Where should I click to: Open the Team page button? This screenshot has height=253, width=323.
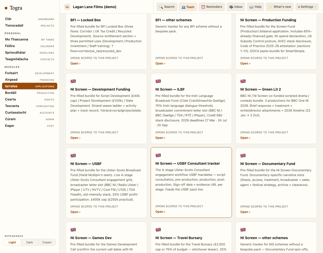[x=188, y=7]
